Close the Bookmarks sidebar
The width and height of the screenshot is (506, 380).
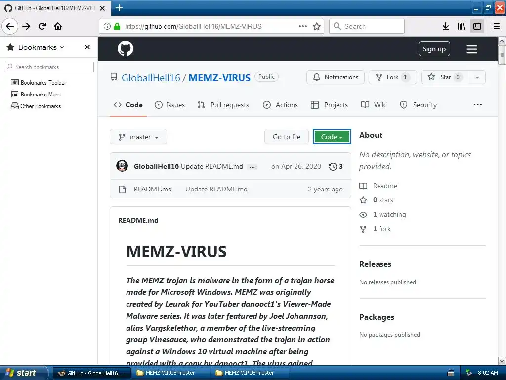click(x=87, y=47)
